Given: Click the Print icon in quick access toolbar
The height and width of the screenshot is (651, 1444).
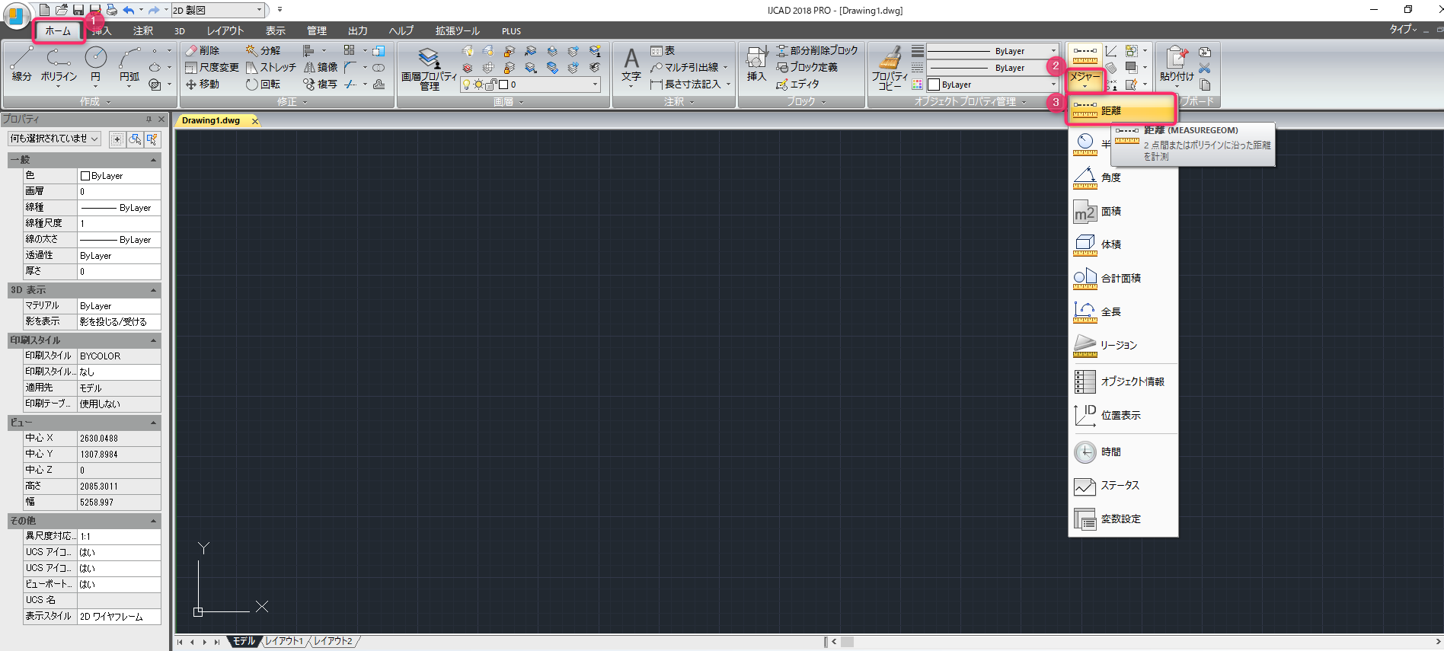Looking at the screenshot, I should [111, 10].
